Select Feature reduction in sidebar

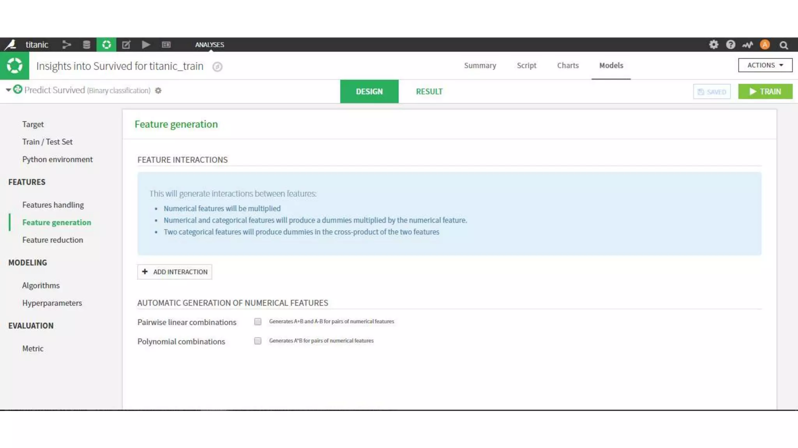pos(53,240)
